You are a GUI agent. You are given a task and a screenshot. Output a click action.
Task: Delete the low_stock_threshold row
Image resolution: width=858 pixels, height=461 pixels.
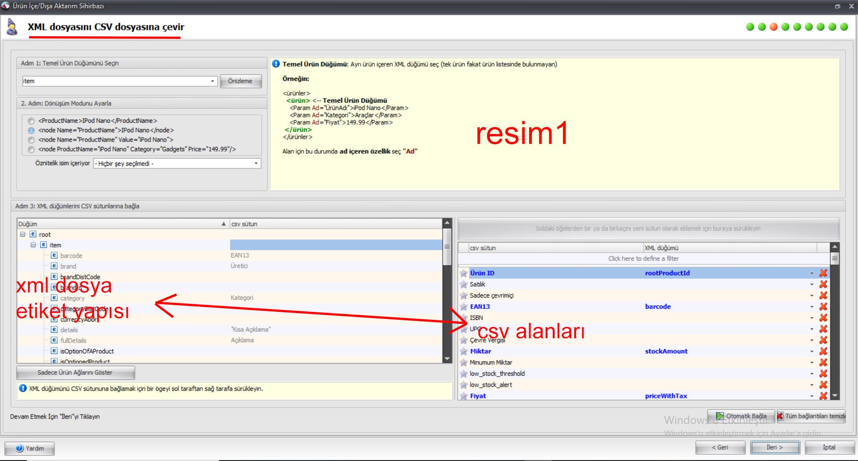pos(823,373)
